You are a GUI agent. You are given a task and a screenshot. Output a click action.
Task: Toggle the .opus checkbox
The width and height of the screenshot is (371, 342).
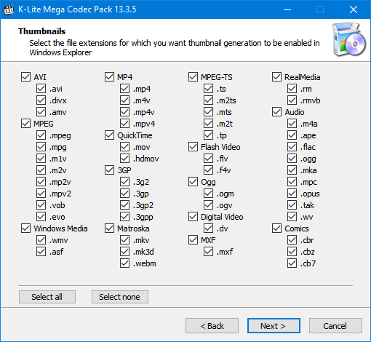tap(292, 194)
